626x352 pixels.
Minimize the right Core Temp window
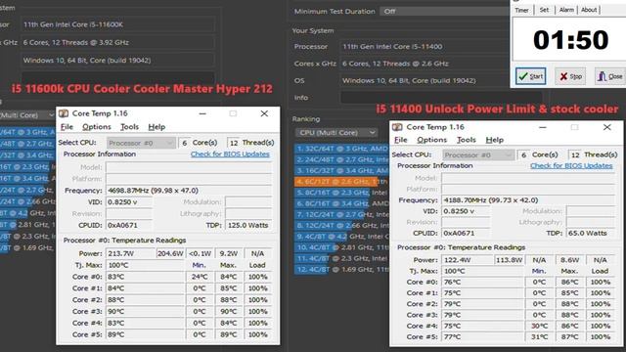click(x=542, y=127)
